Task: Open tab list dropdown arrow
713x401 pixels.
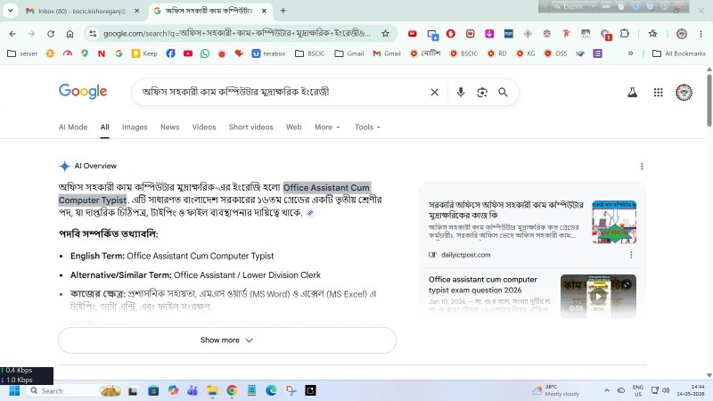Action: coord(10,11)
